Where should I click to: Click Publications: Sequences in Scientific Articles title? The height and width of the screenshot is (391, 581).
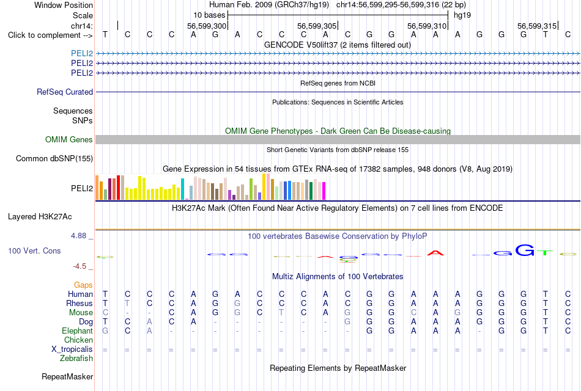click(x=338, y=102)
